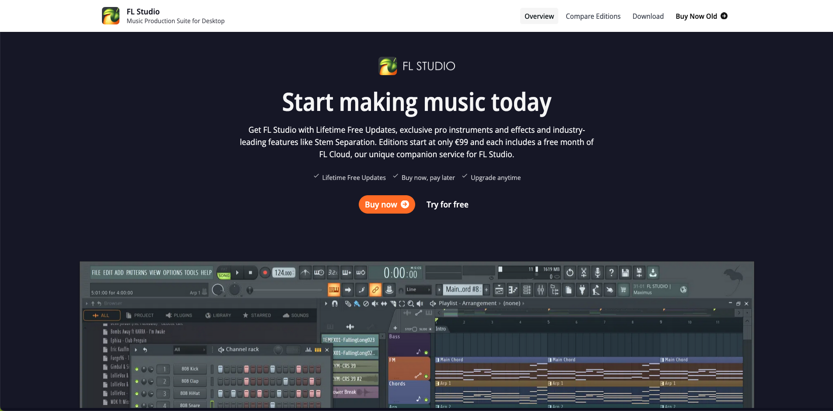Expand the arrow left of the pattern selector

[x=439, y=290]
